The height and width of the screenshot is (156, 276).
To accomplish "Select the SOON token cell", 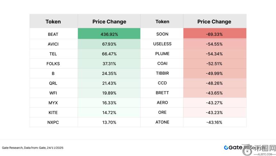I will 162,34.
